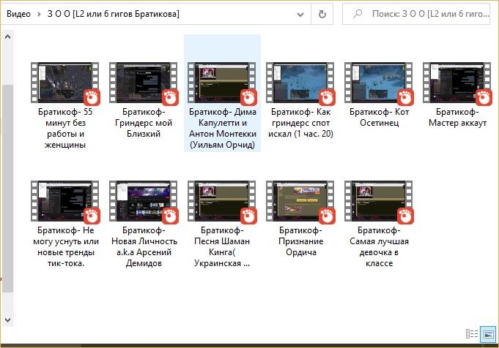Click the file name "Братикоф- Гриндерс мой Близкий"

pyautogui.click(x=144, y=123)
